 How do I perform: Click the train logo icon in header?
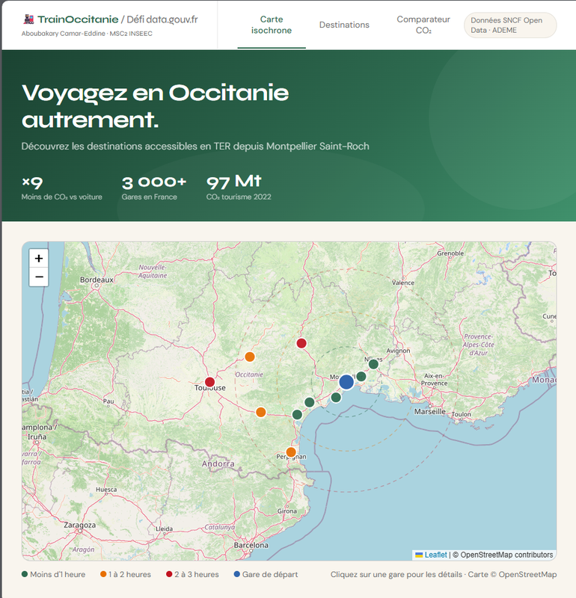click(x=28, y=19)
